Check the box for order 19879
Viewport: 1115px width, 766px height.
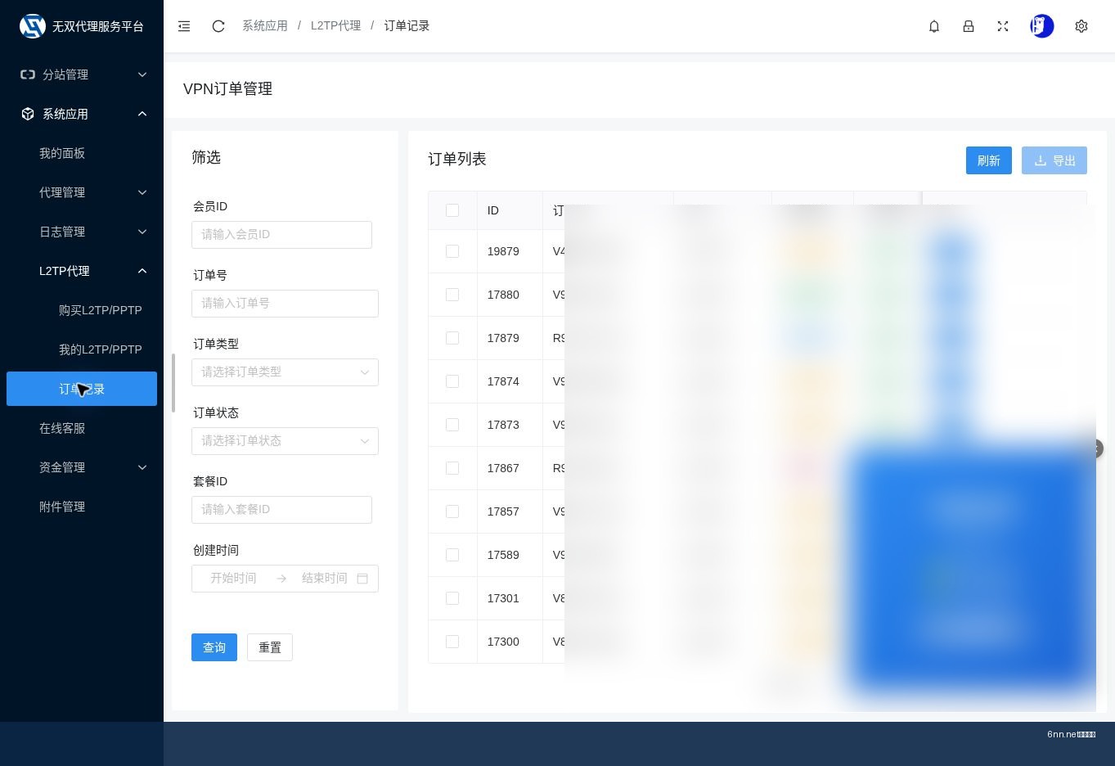(x=452, y=251)
